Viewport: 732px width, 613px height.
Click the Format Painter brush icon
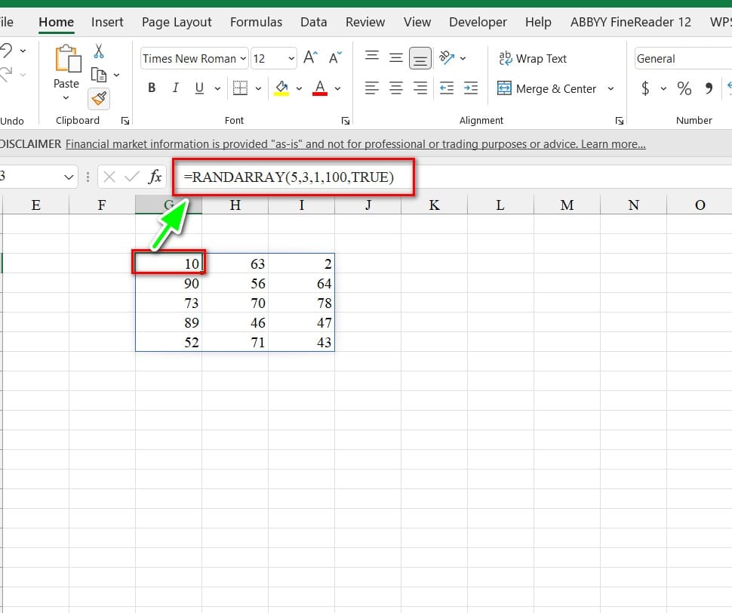click(99, 98)
